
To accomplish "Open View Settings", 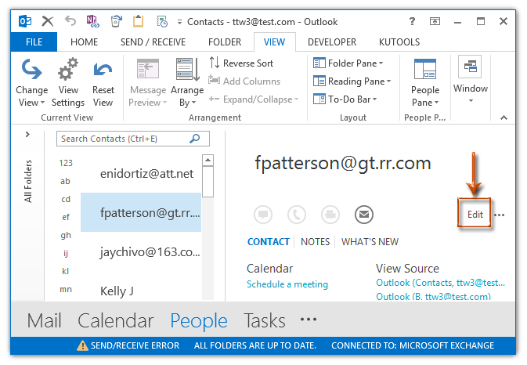I will 68,83.
